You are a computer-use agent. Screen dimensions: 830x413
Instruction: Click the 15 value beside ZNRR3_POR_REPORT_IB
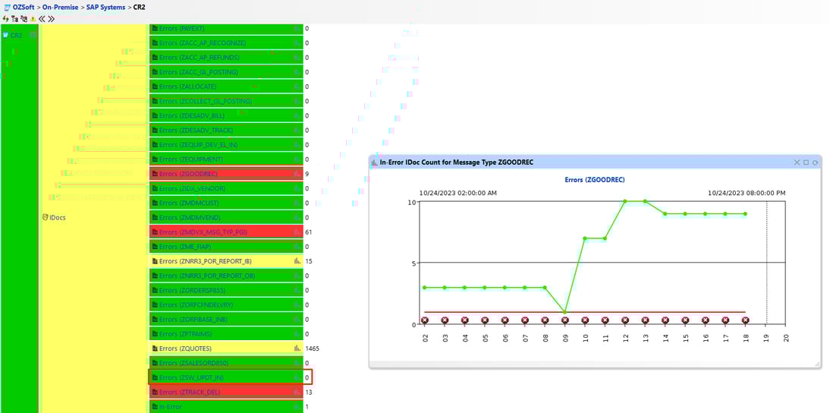tap(309, 261)
